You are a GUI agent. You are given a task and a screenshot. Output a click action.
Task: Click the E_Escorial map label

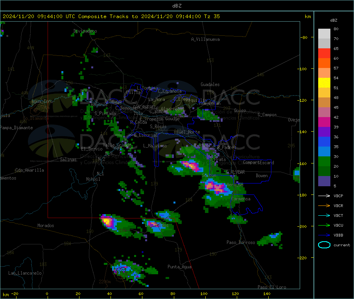pyautogui.click(x=146, y=135)
